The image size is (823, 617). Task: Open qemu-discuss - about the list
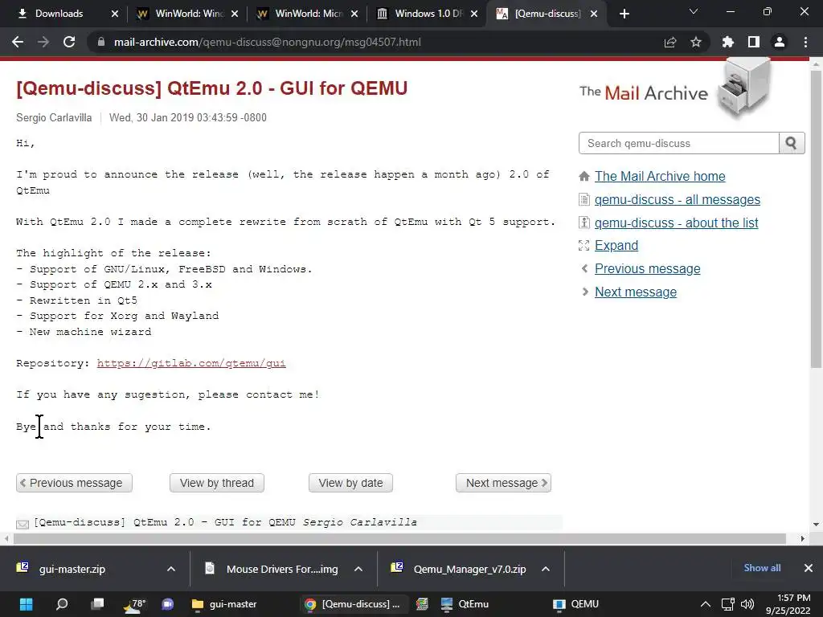(x=676, y=223)
